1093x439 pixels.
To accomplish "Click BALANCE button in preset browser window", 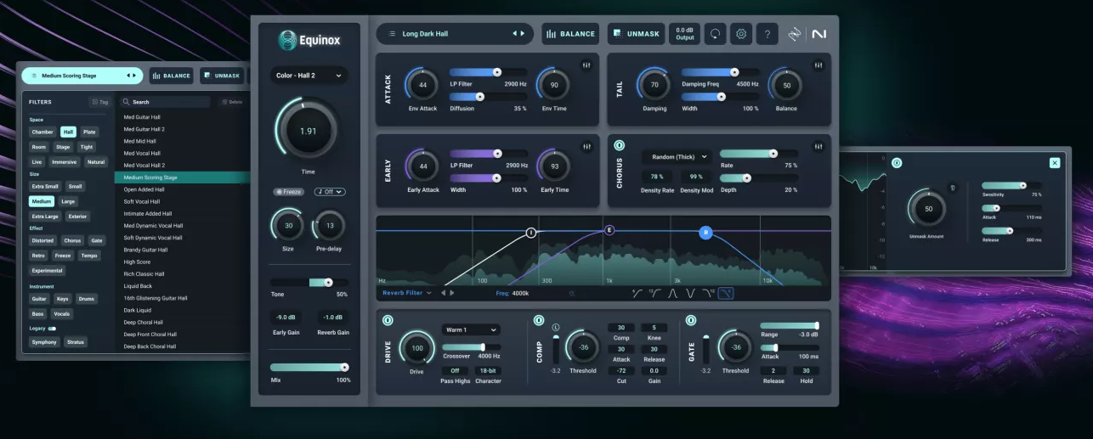I will click(171, 76).
